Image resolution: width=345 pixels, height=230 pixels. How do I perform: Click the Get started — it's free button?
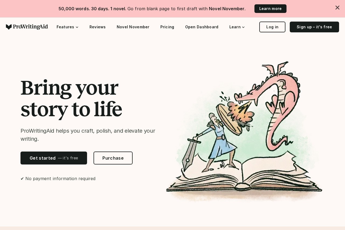click(54, 158)
